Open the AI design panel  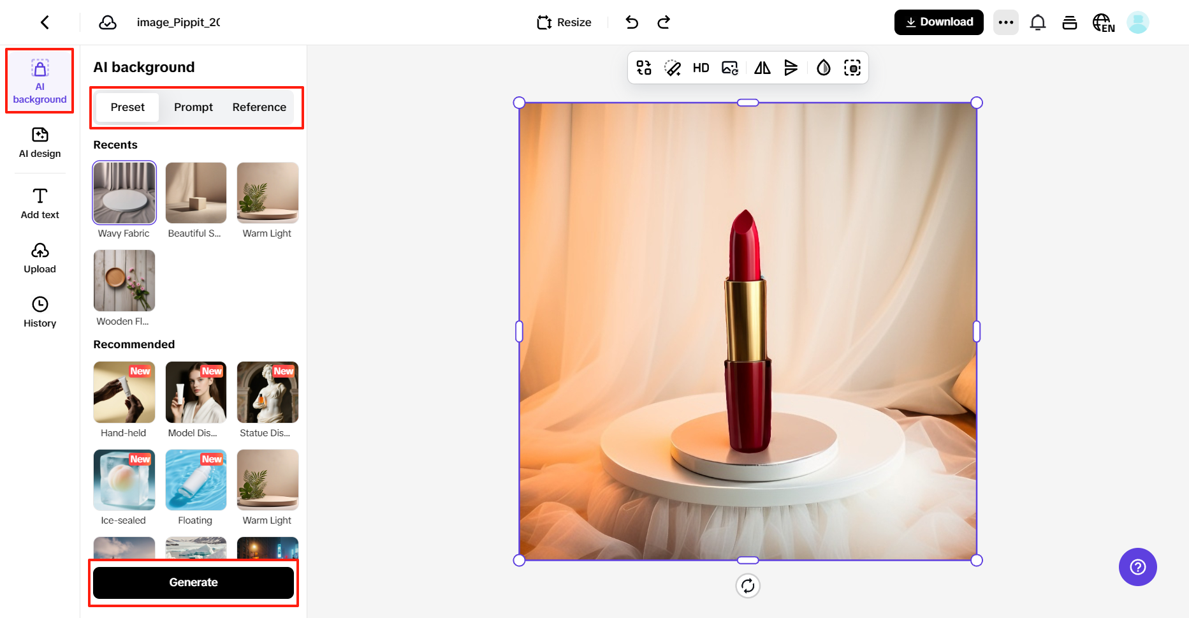tap(40, 143)
